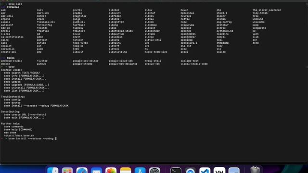
Task: Switch to Terminal via its Dock icon
Action: click(x=176, y=170)
